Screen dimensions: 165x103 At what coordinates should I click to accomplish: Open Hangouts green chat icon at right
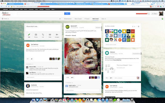(x=162, y=19)
